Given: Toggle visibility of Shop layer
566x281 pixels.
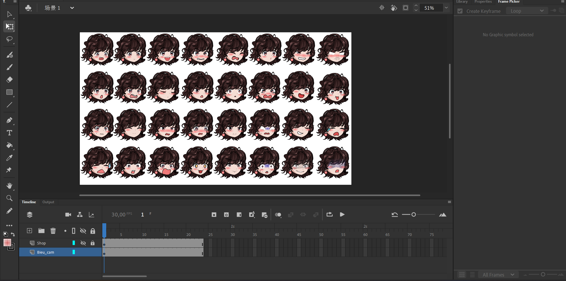Looking at the screenshot, I should 83,243.
